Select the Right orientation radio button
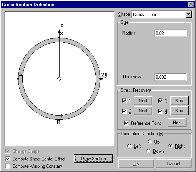 [x=171, y=146]
